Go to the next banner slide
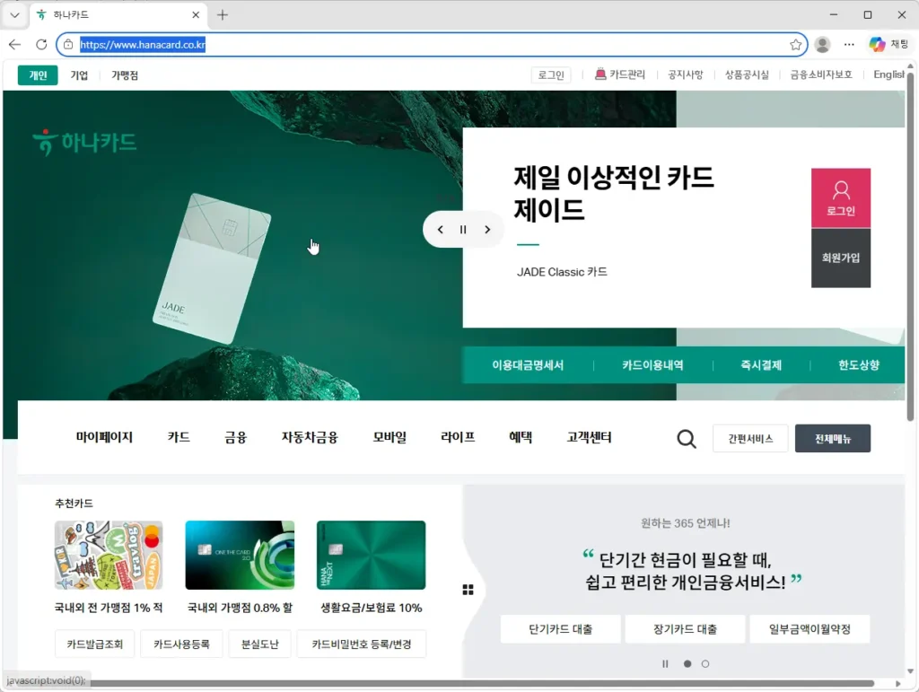 (x=487, y=230)
